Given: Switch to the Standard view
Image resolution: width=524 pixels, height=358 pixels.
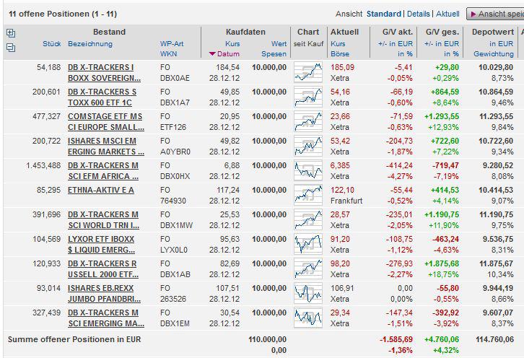Looking at the screenshot, I should (x=383, y=14).
